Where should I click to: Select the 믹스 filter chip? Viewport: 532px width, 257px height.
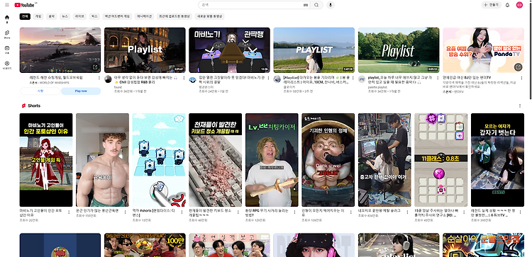click(94, 16)
